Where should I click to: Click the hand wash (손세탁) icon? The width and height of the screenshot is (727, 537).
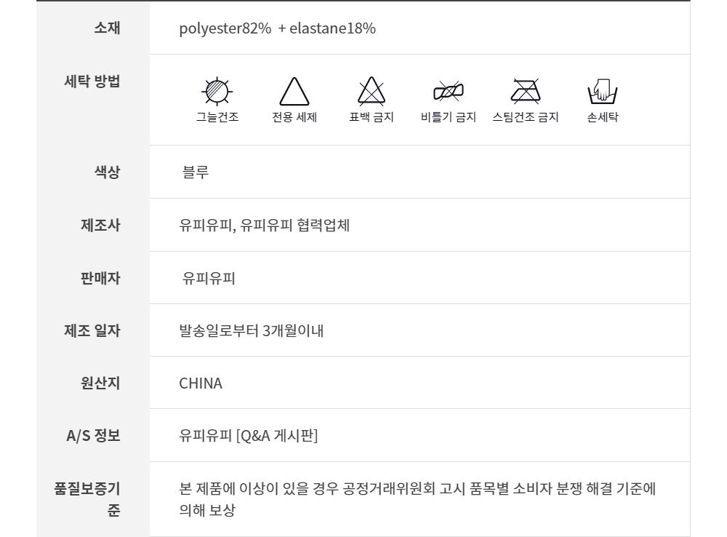(x=602, y=92)
